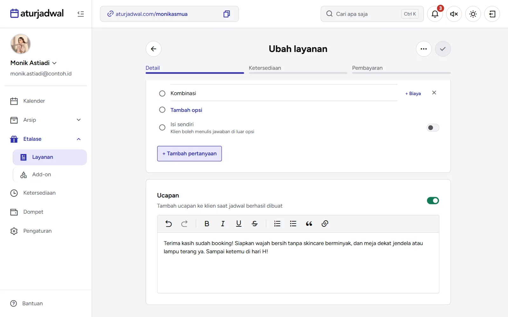Turn off the Ucapan toggle
The width and height of the screenshot is (508, 317).
(433, 201)
